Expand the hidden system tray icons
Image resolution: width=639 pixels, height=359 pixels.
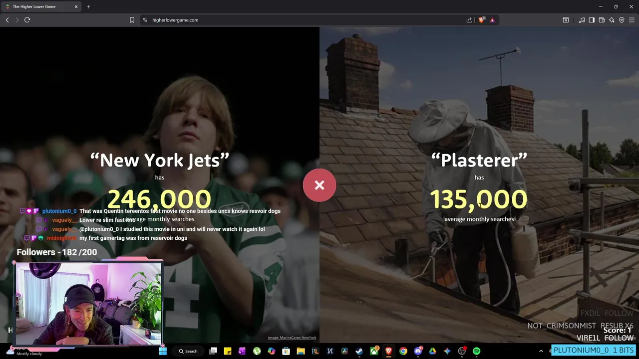(x=541, y=351)
